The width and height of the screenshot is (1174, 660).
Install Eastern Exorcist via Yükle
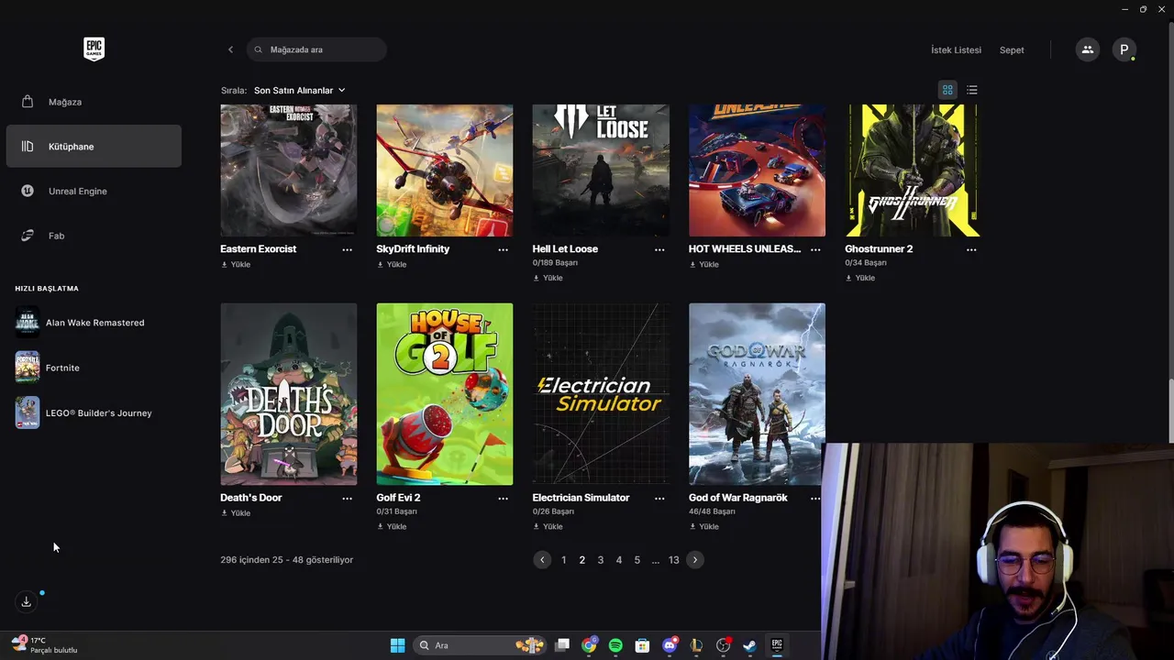click(x=236, y=265)
